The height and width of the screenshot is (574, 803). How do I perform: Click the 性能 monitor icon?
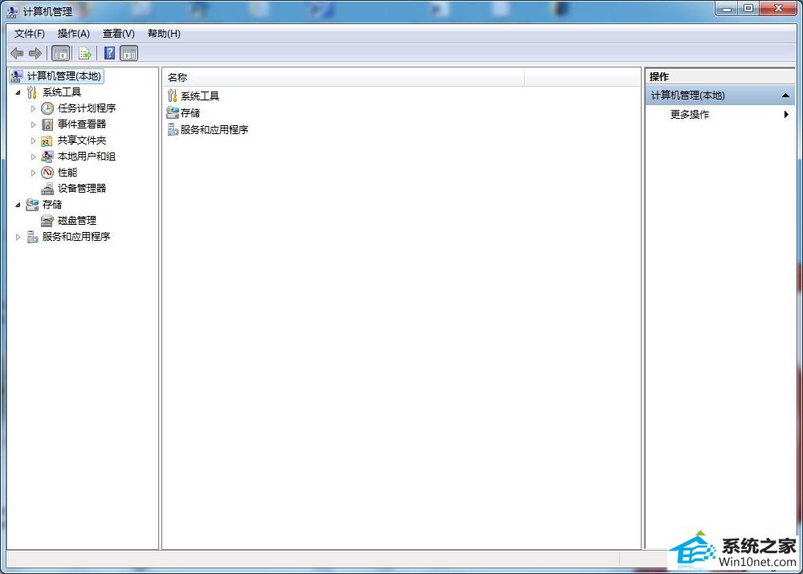[47, 173]
